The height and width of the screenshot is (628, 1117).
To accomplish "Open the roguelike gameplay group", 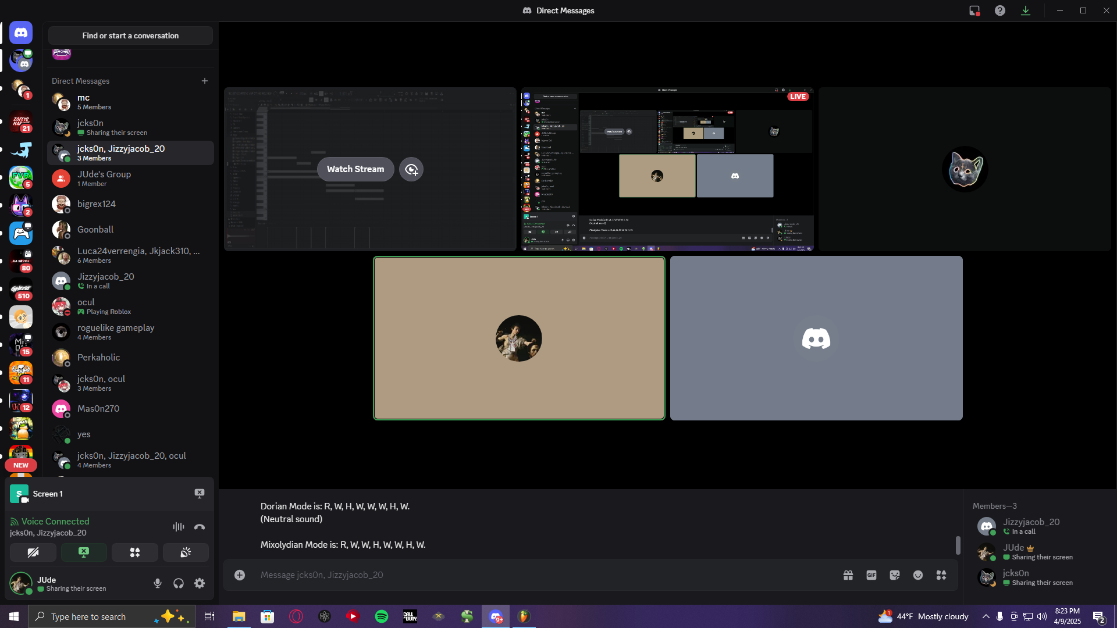I will 130,332.
